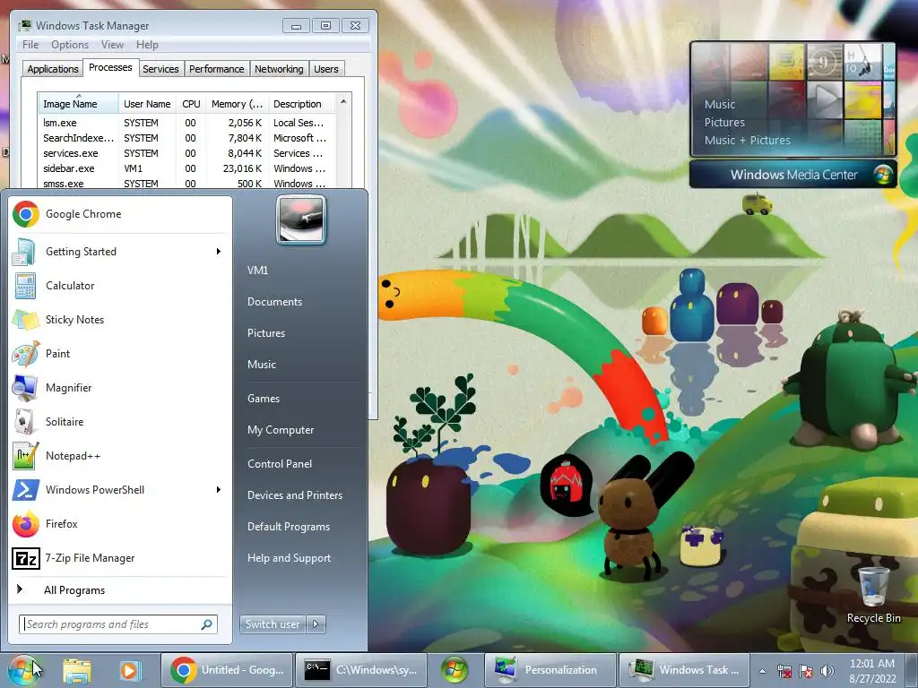Viewport: 918px width, 688px height.
Task: Open VM1 user folder link
Action: (257, 271)
